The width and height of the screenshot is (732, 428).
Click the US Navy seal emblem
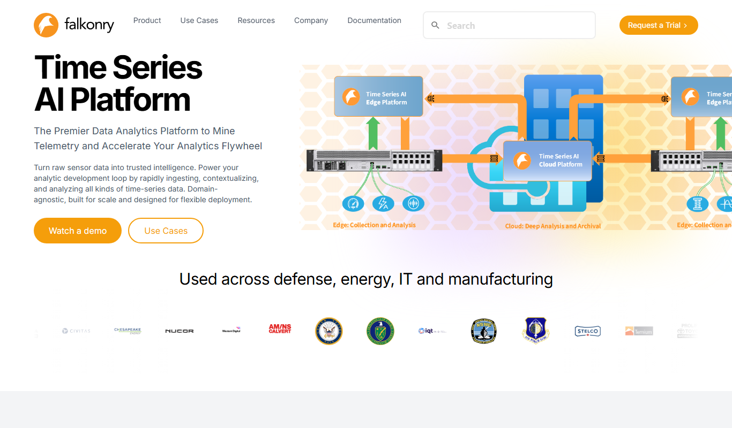pyautogui.click(x=328, y=331)
